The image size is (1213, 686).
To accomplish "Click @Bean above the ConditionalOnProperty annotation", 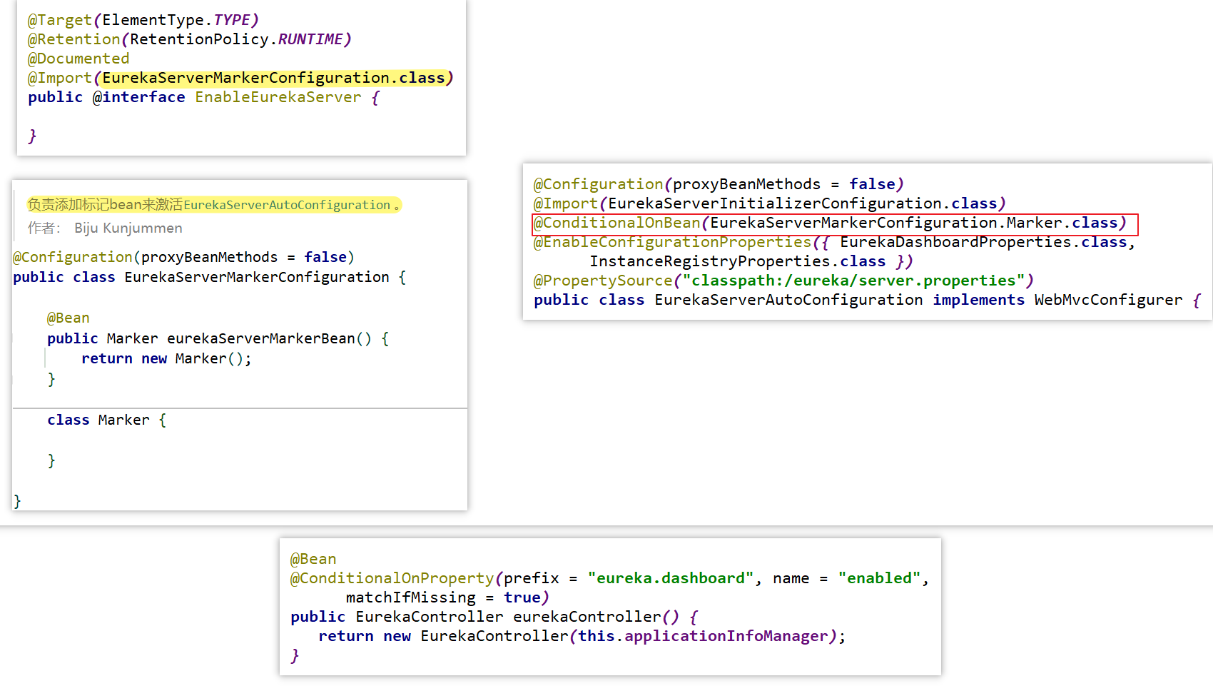I will point(313,559).
